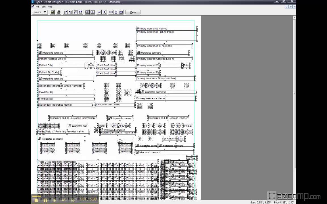Click the Make Same Height icon
This screenshot has height=204, width=327.
[116, 12]
